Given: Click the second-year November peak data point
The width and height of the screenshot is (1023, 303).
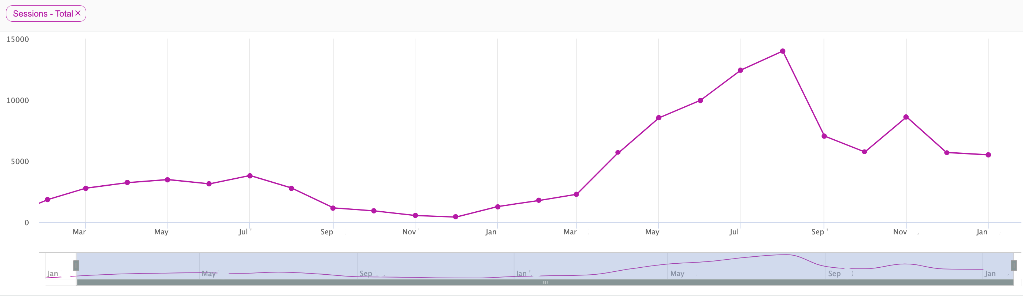Looking at the screenshot, I should coord(906,117).
